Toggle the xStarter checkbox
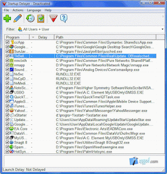167x174 pixels. click(7, 115)
